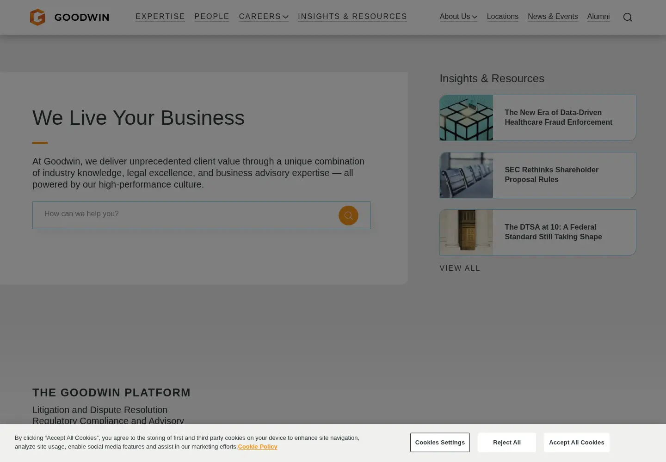Read 'SEC Rethinks Shareholder Proposal Rules' article
The width and height of the screenshot is (666, 462).
[551, 175]
